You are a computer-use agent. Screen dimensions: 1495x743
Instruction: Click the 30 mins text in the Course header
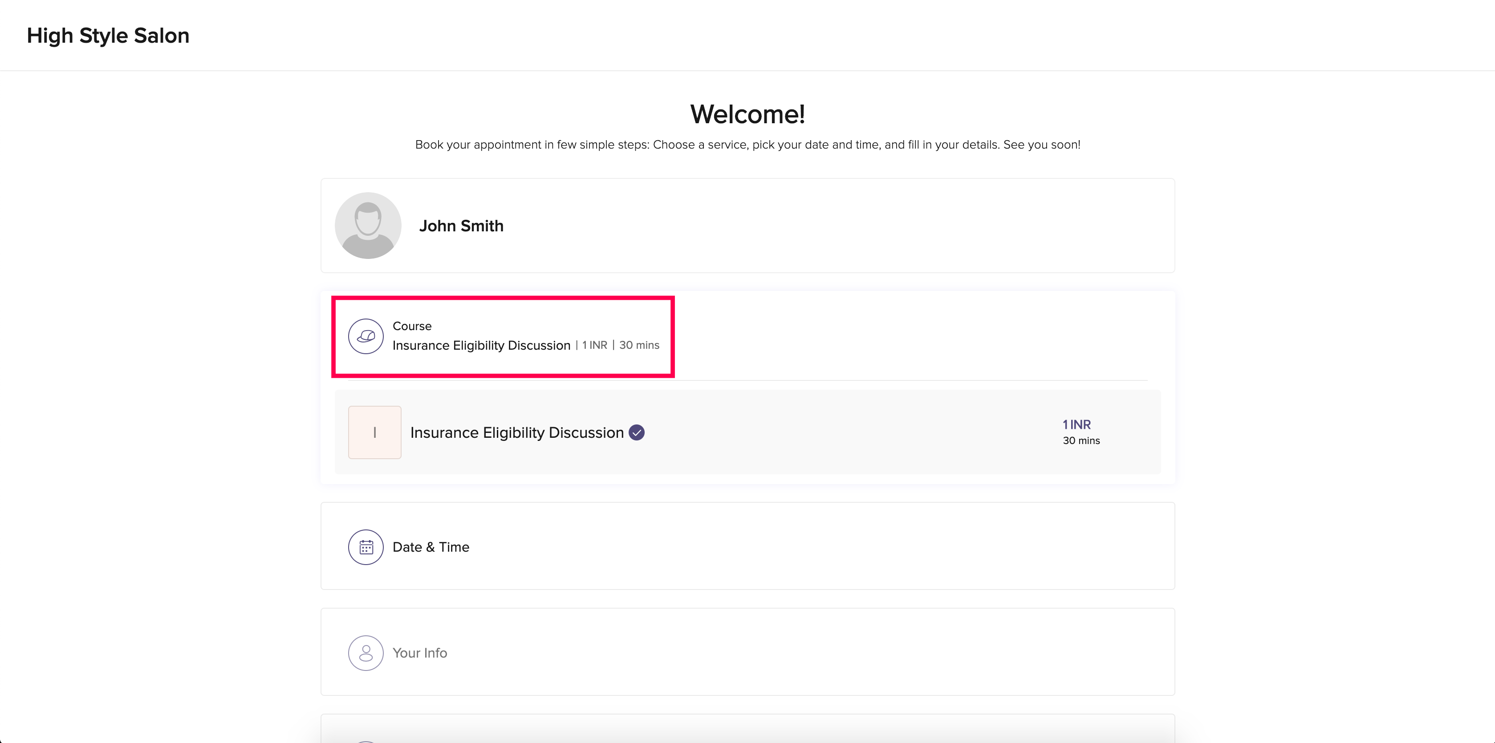coord(639,345)
